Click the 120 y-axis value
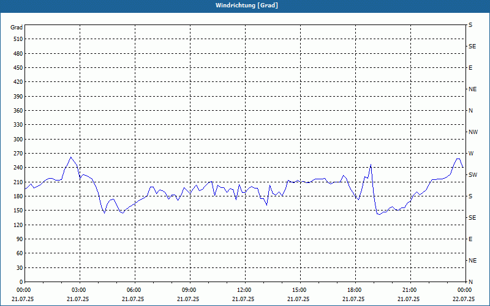Screen dimensions: 490x306 (x=18, y=225)
